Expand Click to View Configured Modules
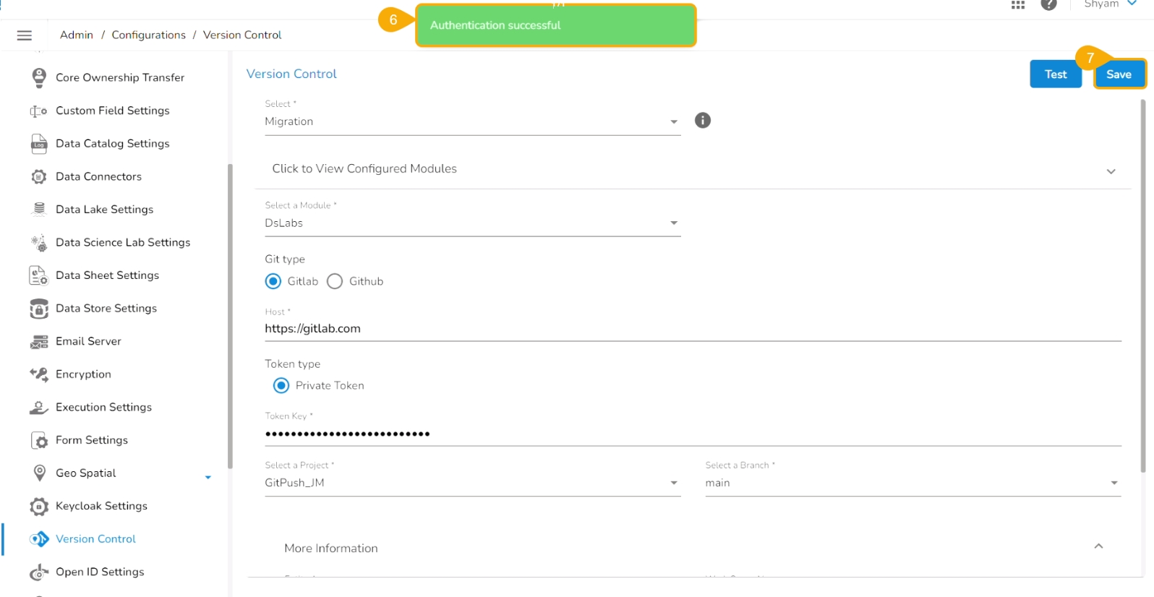Viewport: 1154px width, 597px height. click(692, 170)
